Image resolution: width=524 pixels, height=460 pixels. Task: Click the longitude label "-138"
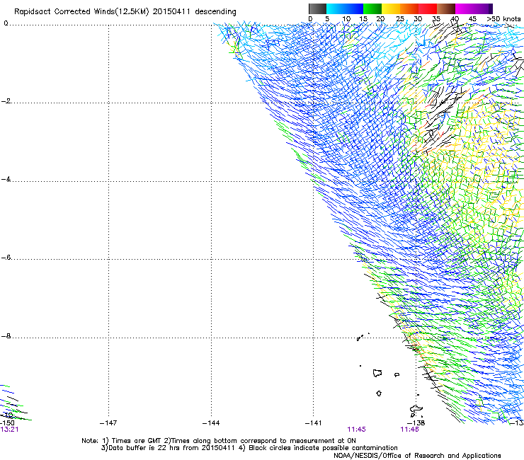pos(416,423)
